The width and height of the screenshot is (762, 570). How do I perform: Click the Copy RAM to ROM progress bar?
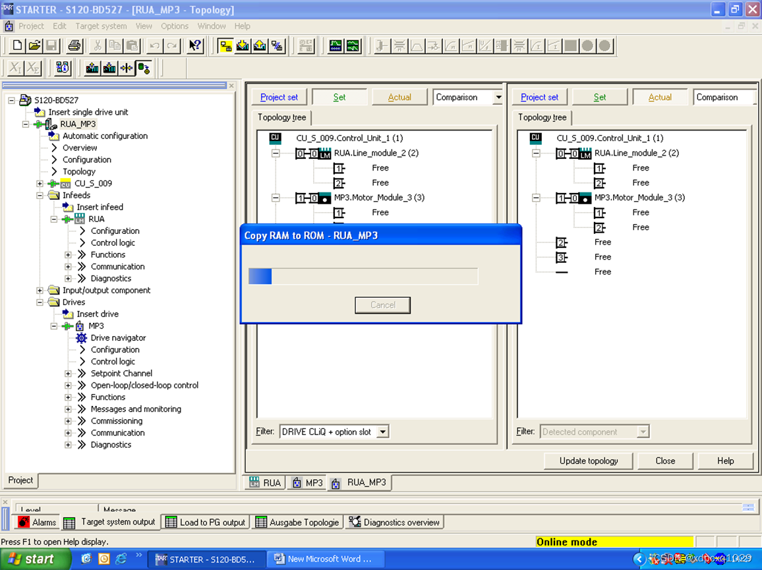pyautogui.click(x=363, y=277)
